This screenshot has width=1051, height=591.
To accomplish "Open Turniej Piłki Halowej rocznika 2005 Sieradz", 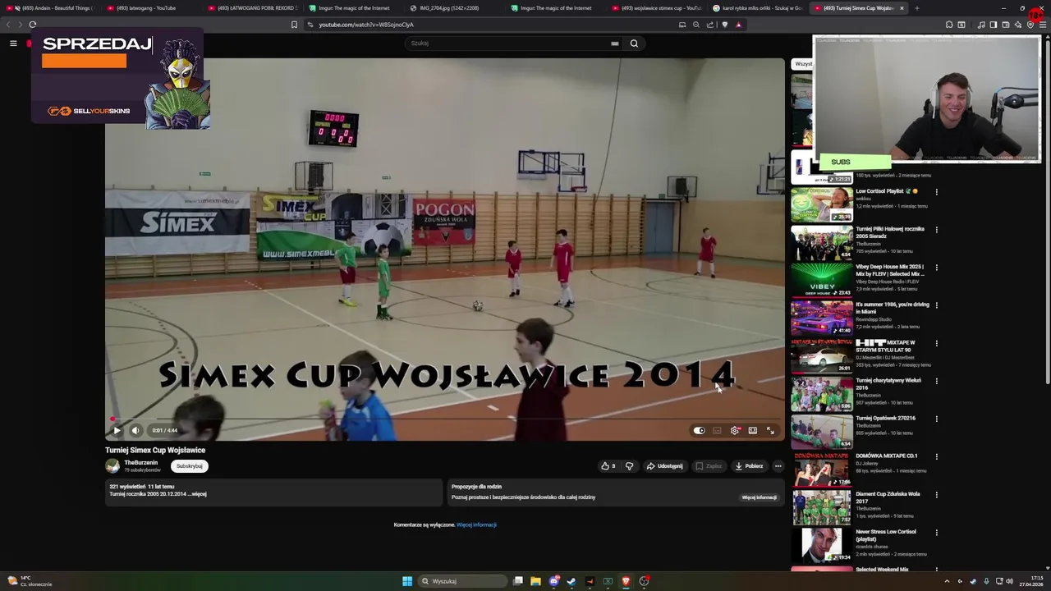I will [x=890, y=232].
